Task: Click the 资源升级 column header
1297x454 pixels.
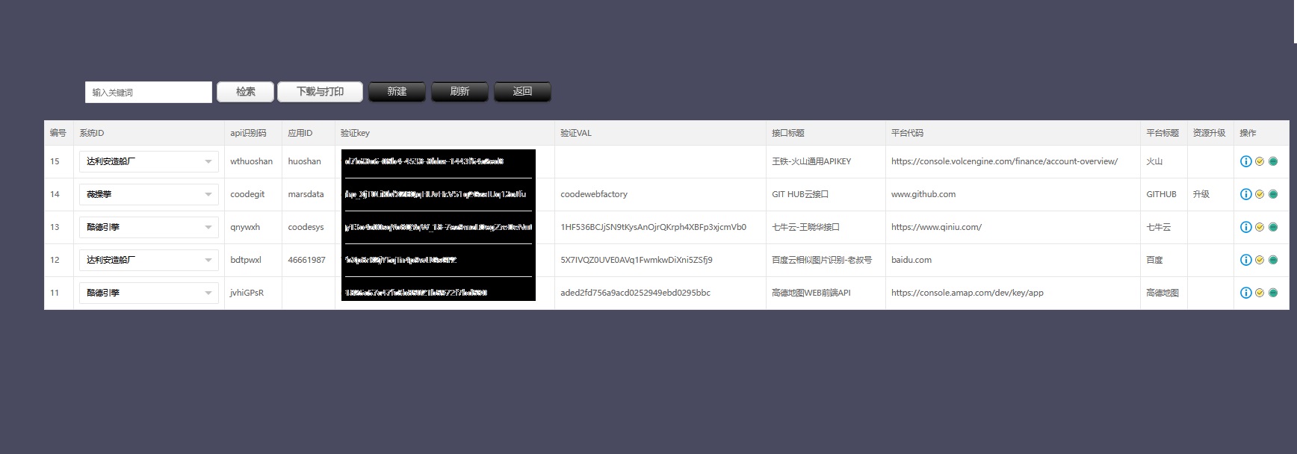Action: pyautogui.click(x=1210, y=133)
